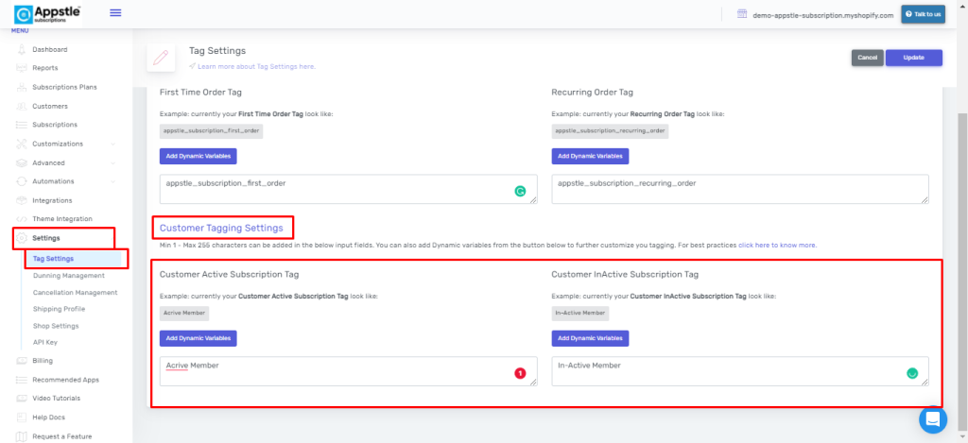Click the Integrations box icon
Viewport: 968px width, 443px height.
pyautogui.click(x=22, y=200)
